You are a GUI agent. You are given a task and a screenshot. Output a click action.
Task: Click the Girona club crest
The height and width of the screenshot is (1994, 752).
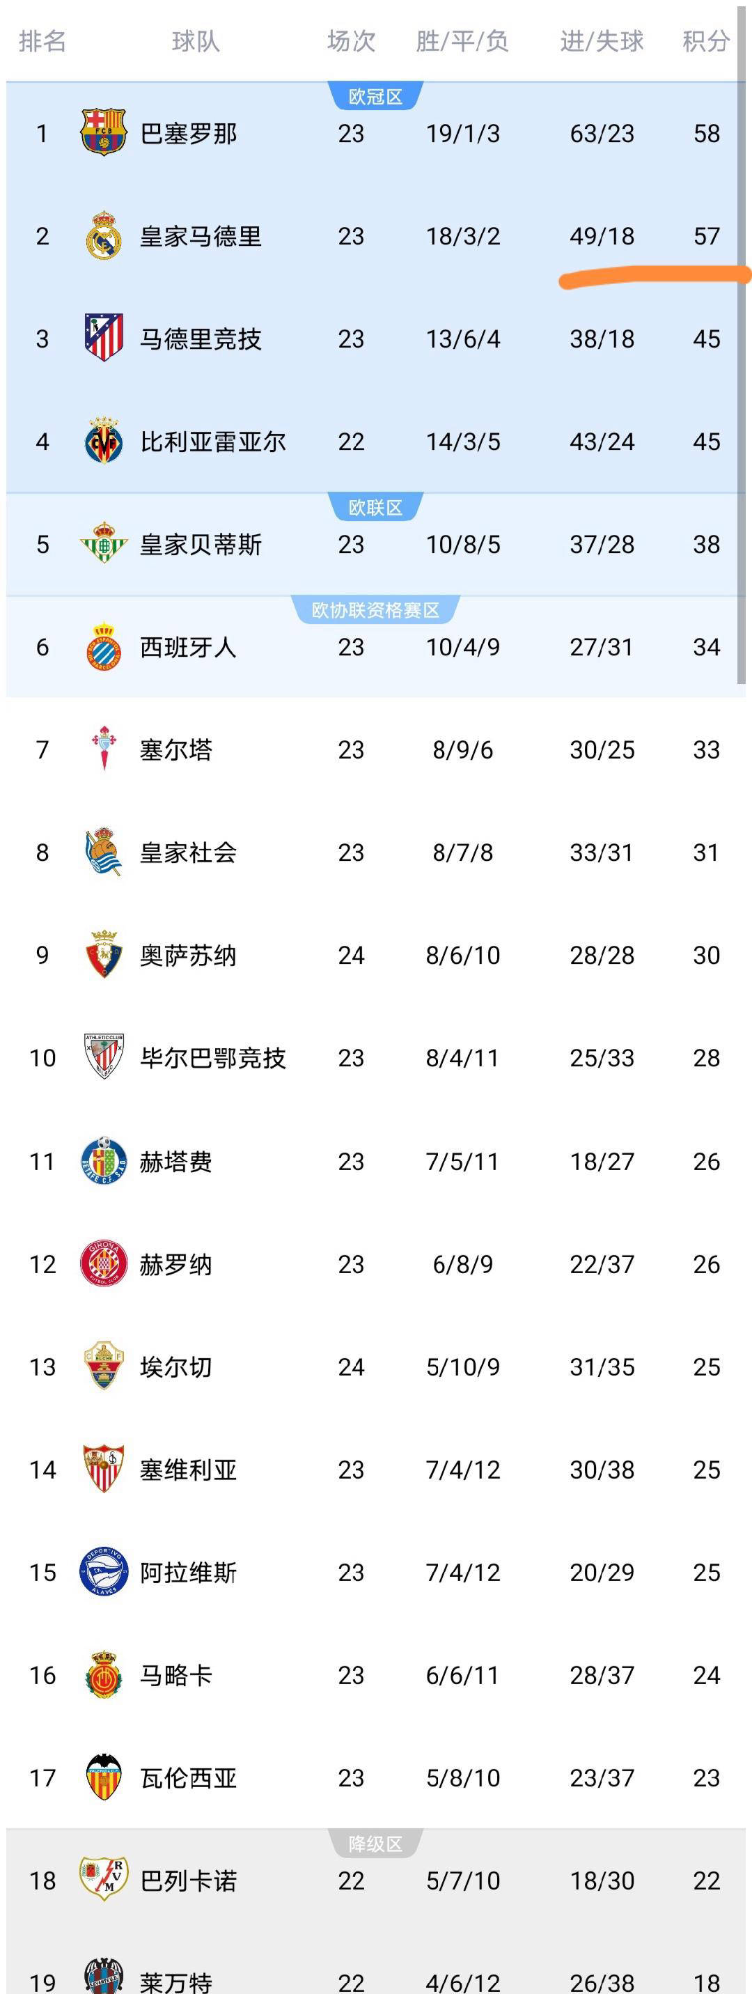104,1264
